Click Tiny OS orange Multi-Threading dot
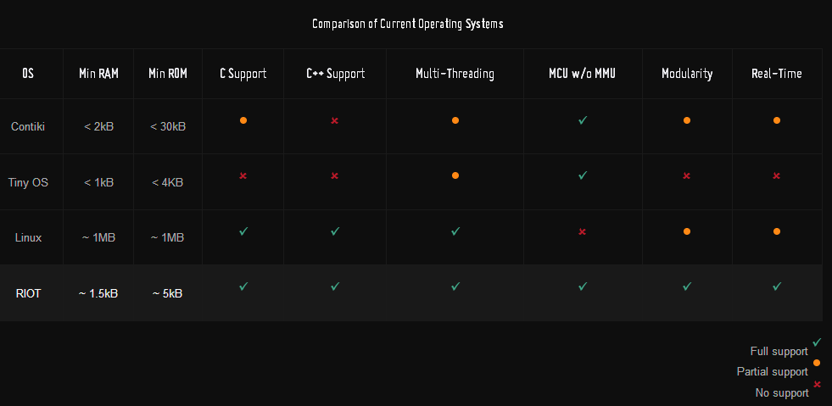 [455, 175]
